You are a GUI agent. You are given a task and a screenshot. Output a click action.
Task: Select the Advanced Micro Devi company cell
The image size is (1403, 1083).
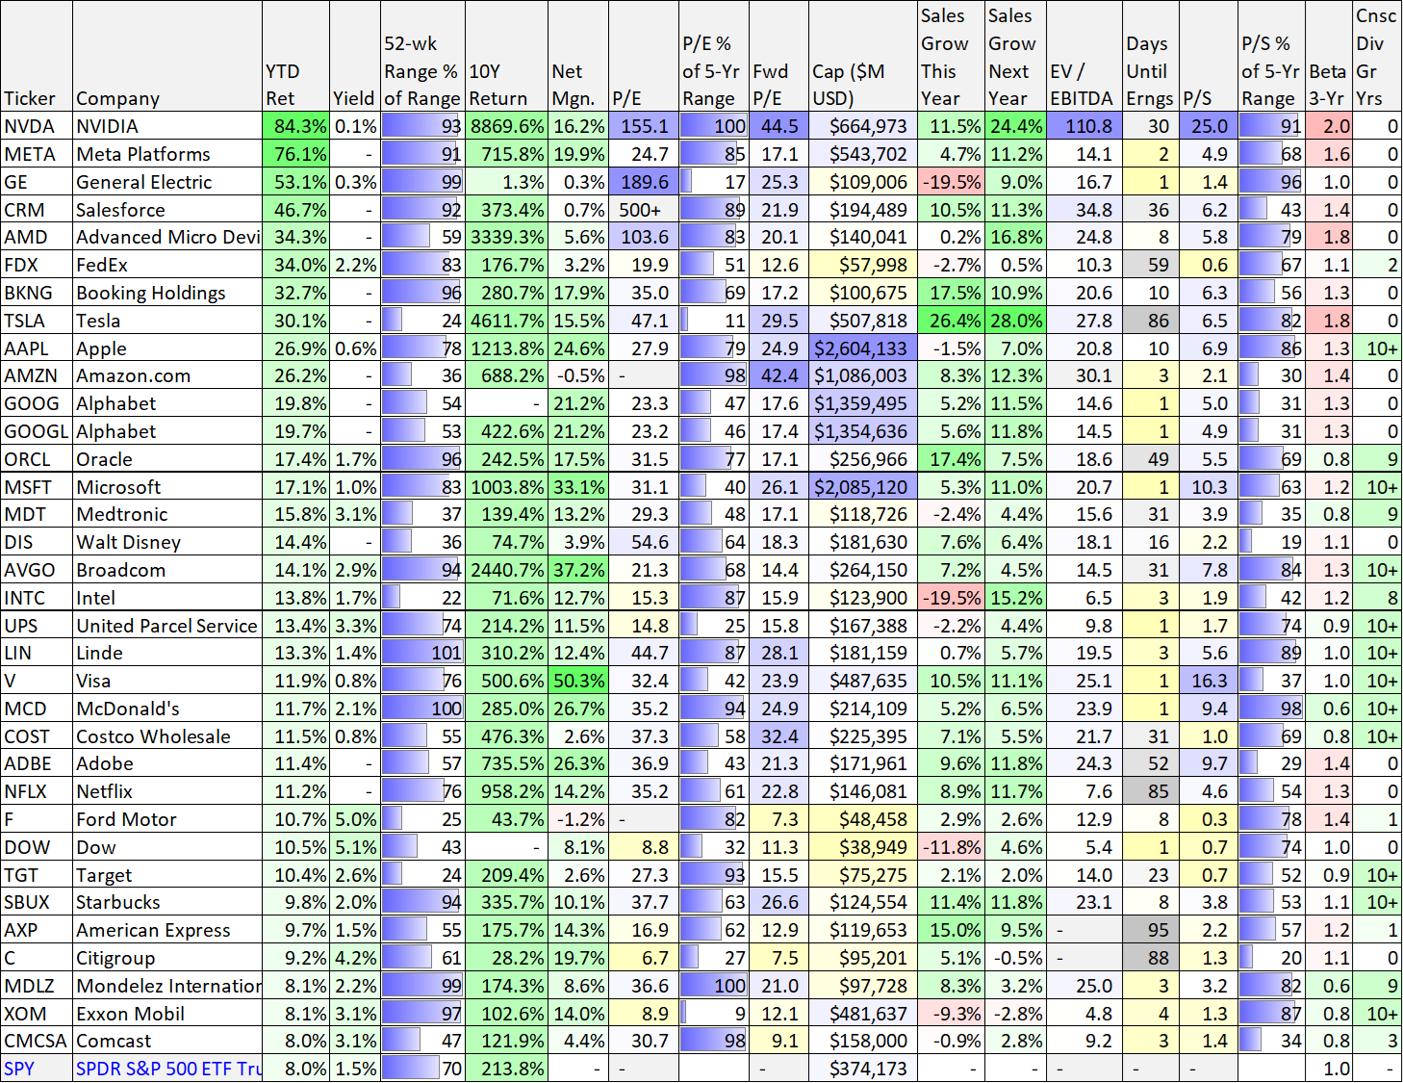pos(167,237)
